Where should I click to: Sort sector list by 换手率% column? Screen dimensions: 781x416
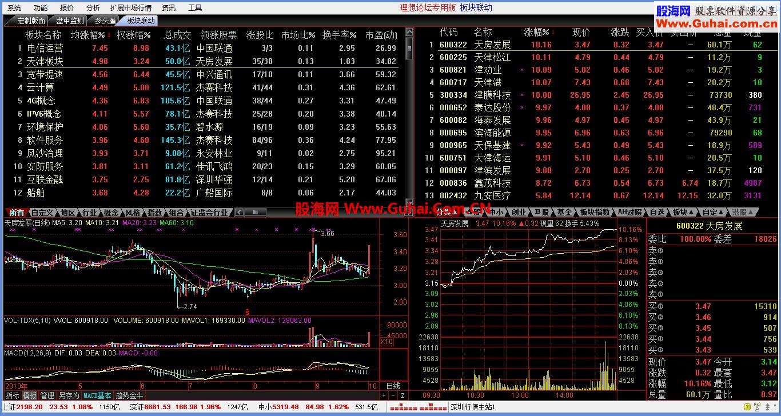coord(340,35)
